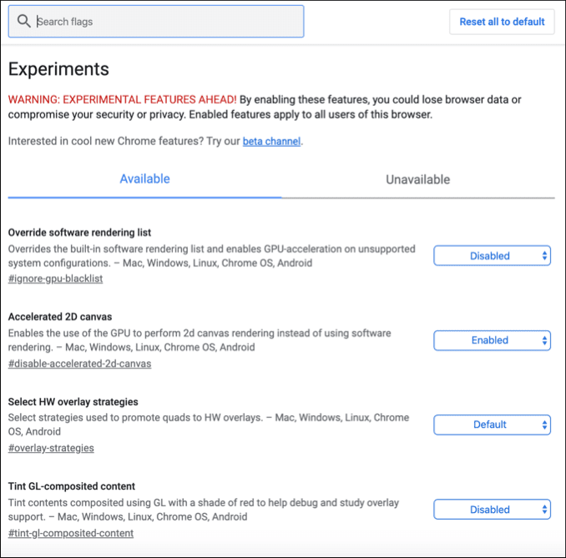Viewport: 566px width, 558px height.
Task: Expand the Accelerated 2D canvas Enabled dropdown
Action: click(x=492, y=340)
